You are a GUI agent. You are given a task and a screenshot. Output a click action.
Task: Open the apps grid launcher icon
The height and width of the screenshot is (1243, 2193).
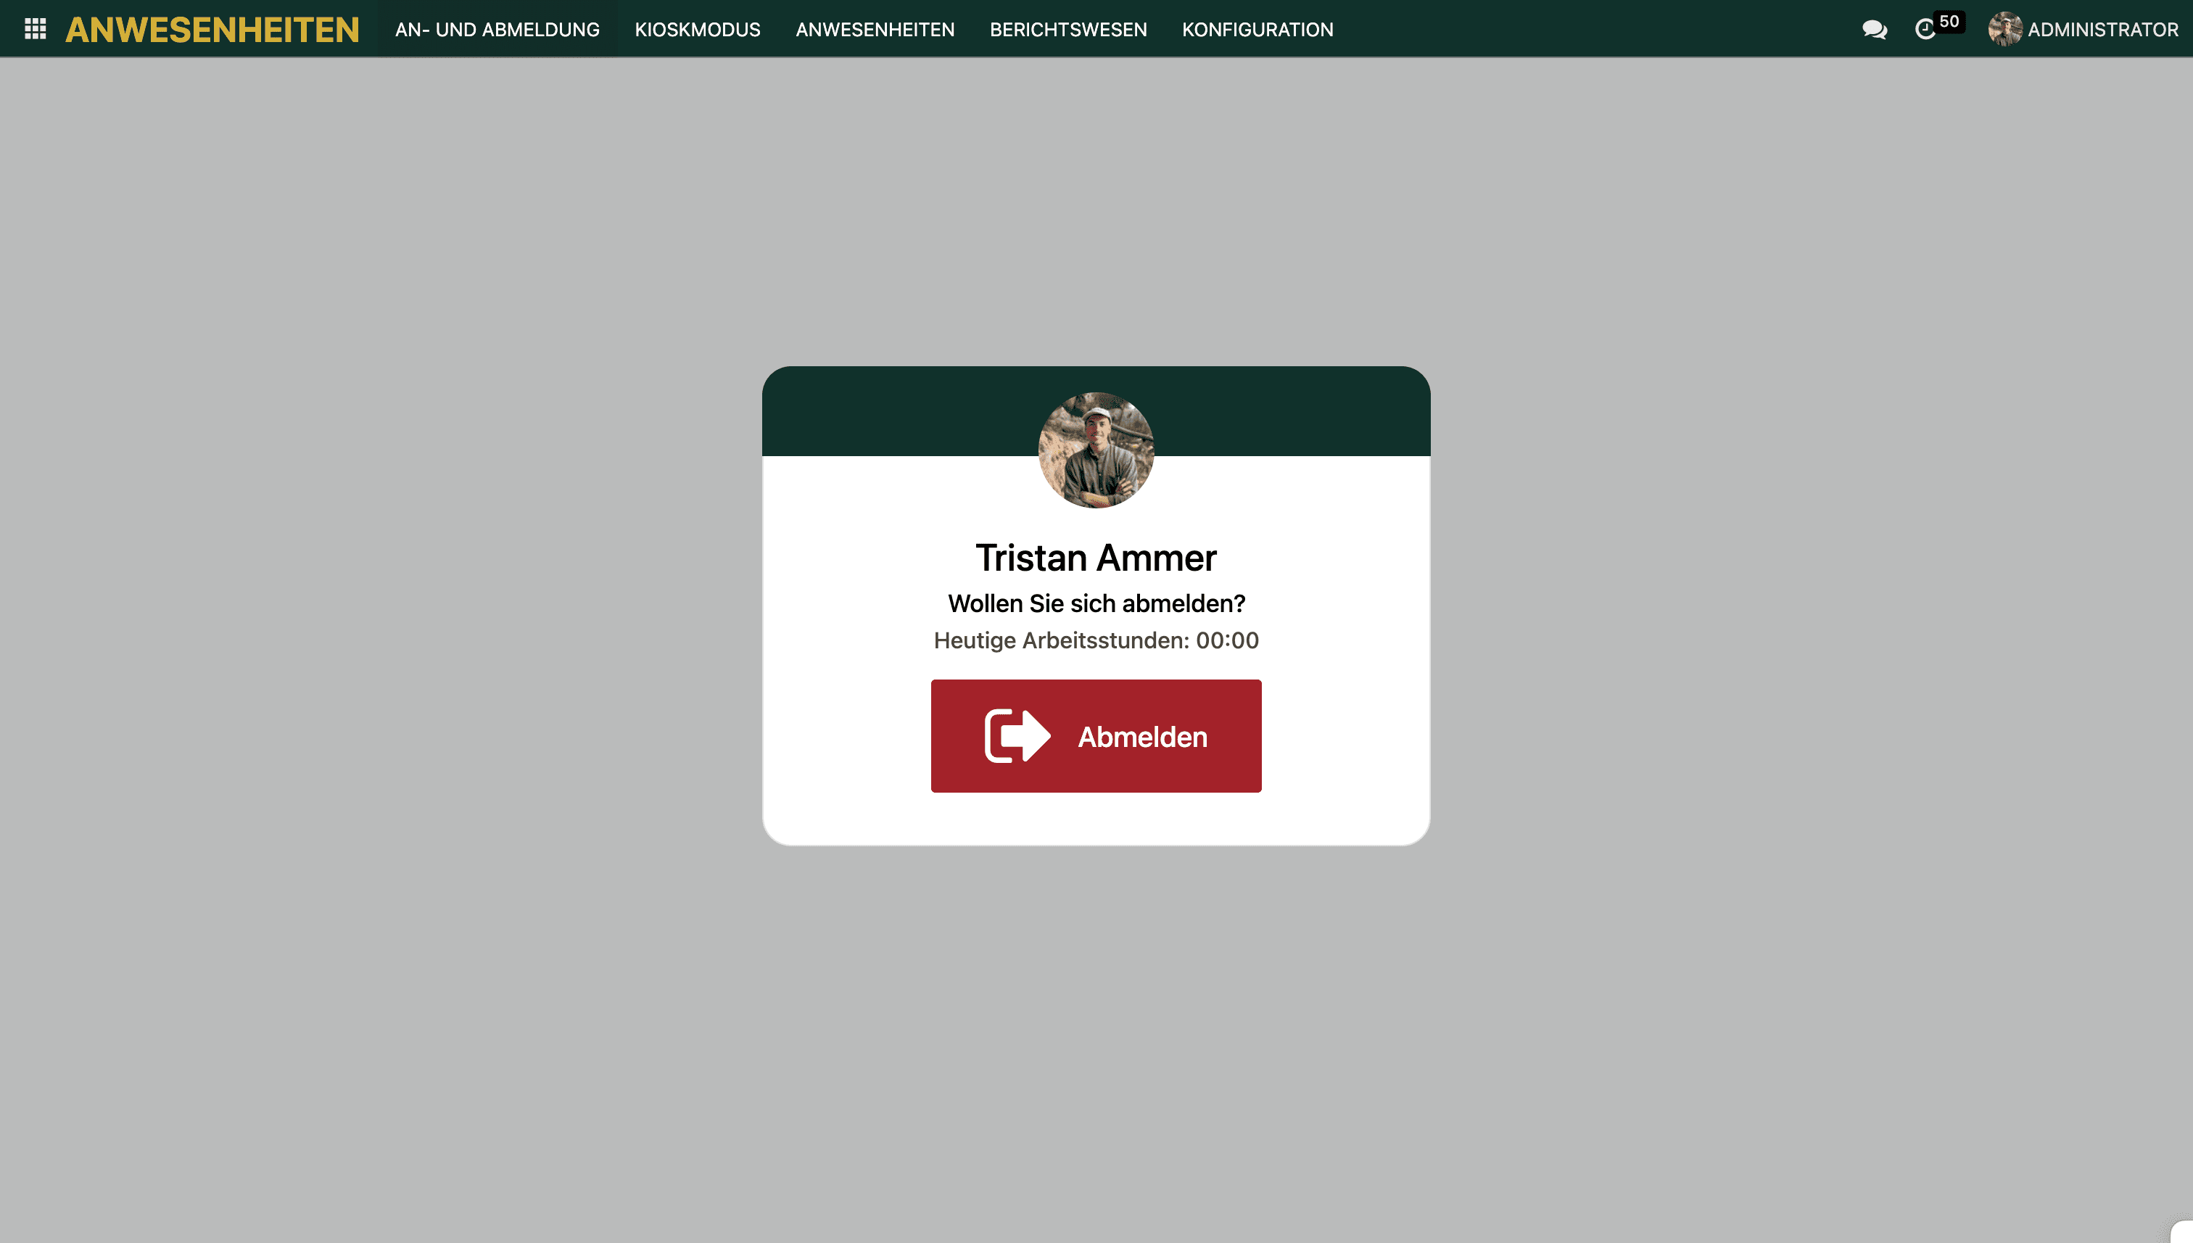tap(35, 29)
